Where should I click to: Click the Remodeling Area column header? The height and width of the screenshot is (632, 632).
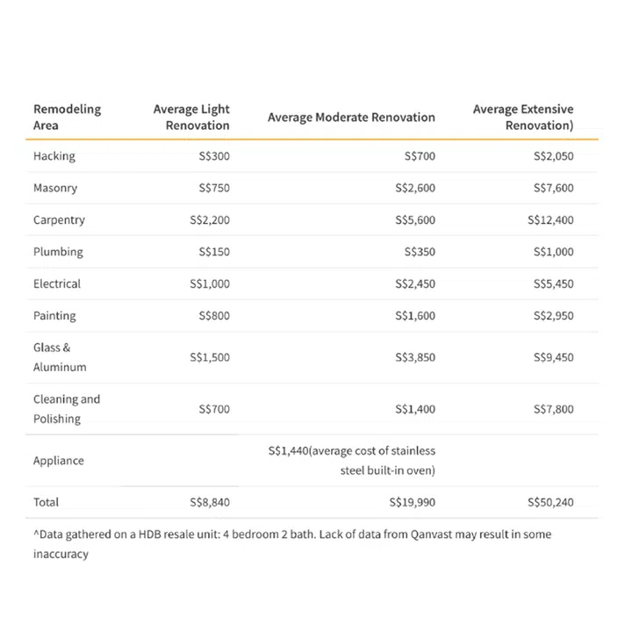pyautogui.click(x=68, y=117)
